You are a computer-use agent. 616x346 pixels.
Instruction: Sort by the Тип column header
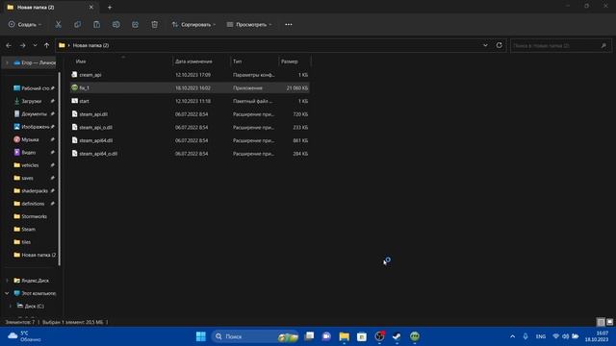(254, 62)
